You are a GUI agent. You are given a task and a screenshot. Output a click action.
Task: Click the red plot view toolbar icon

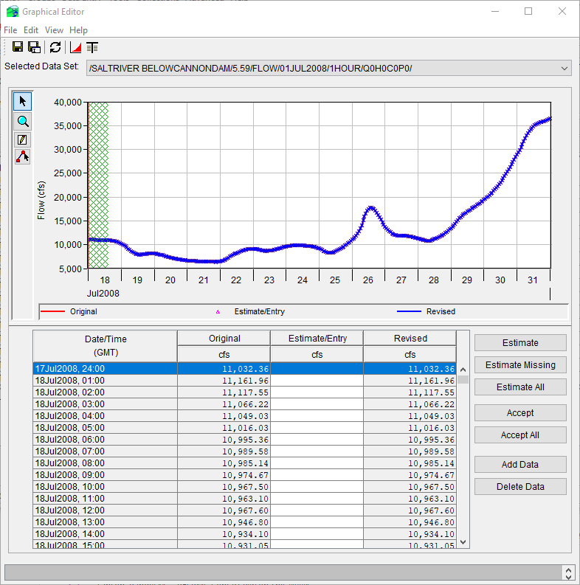pyautogui.click(x=76, y=47)
